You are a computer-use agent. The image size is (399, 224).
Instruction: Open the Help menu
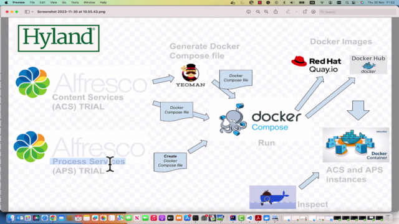[x=103, y=2]
